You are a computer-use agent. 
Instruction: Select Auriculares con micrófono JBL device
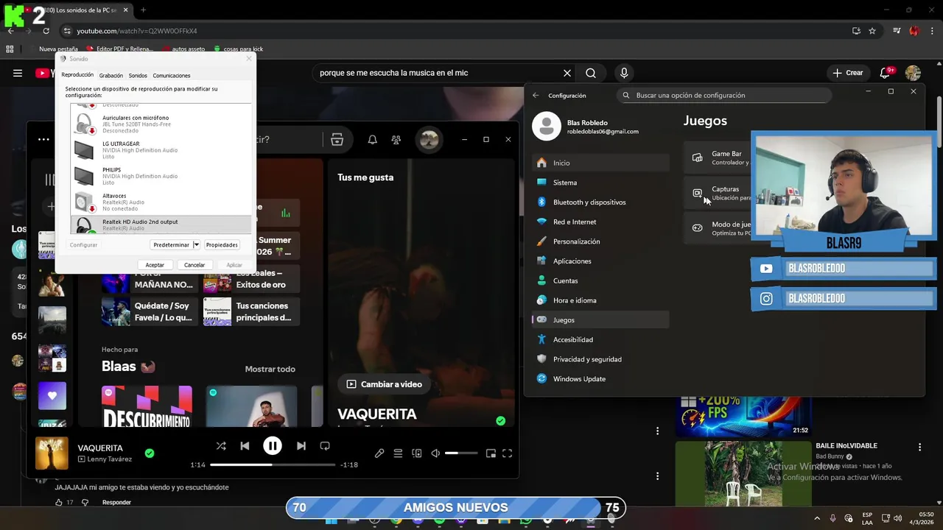tap(161, 124)
